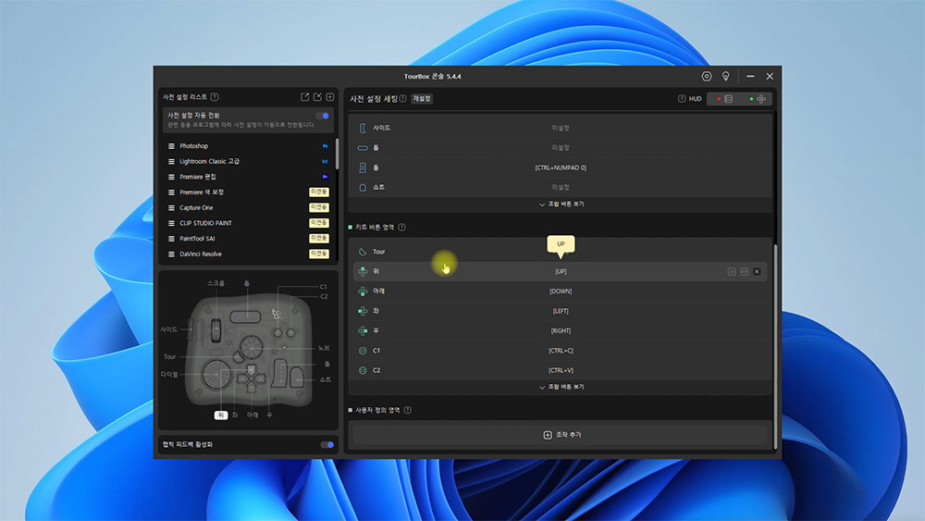Click the 미설정 value of 사이드 row
925x521 pixels.
pyautogui.click(x=561, y=128)
